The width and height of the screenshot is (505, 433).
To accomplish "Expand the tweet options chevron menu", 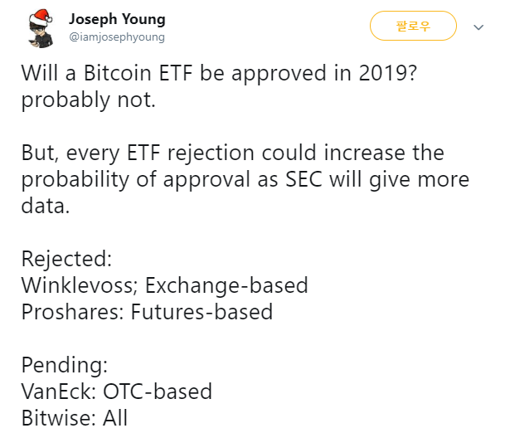I will click(x=478, y=27).
